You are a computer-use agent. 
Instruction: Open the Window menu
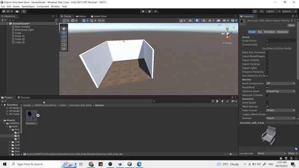click(x=55, y=7)
